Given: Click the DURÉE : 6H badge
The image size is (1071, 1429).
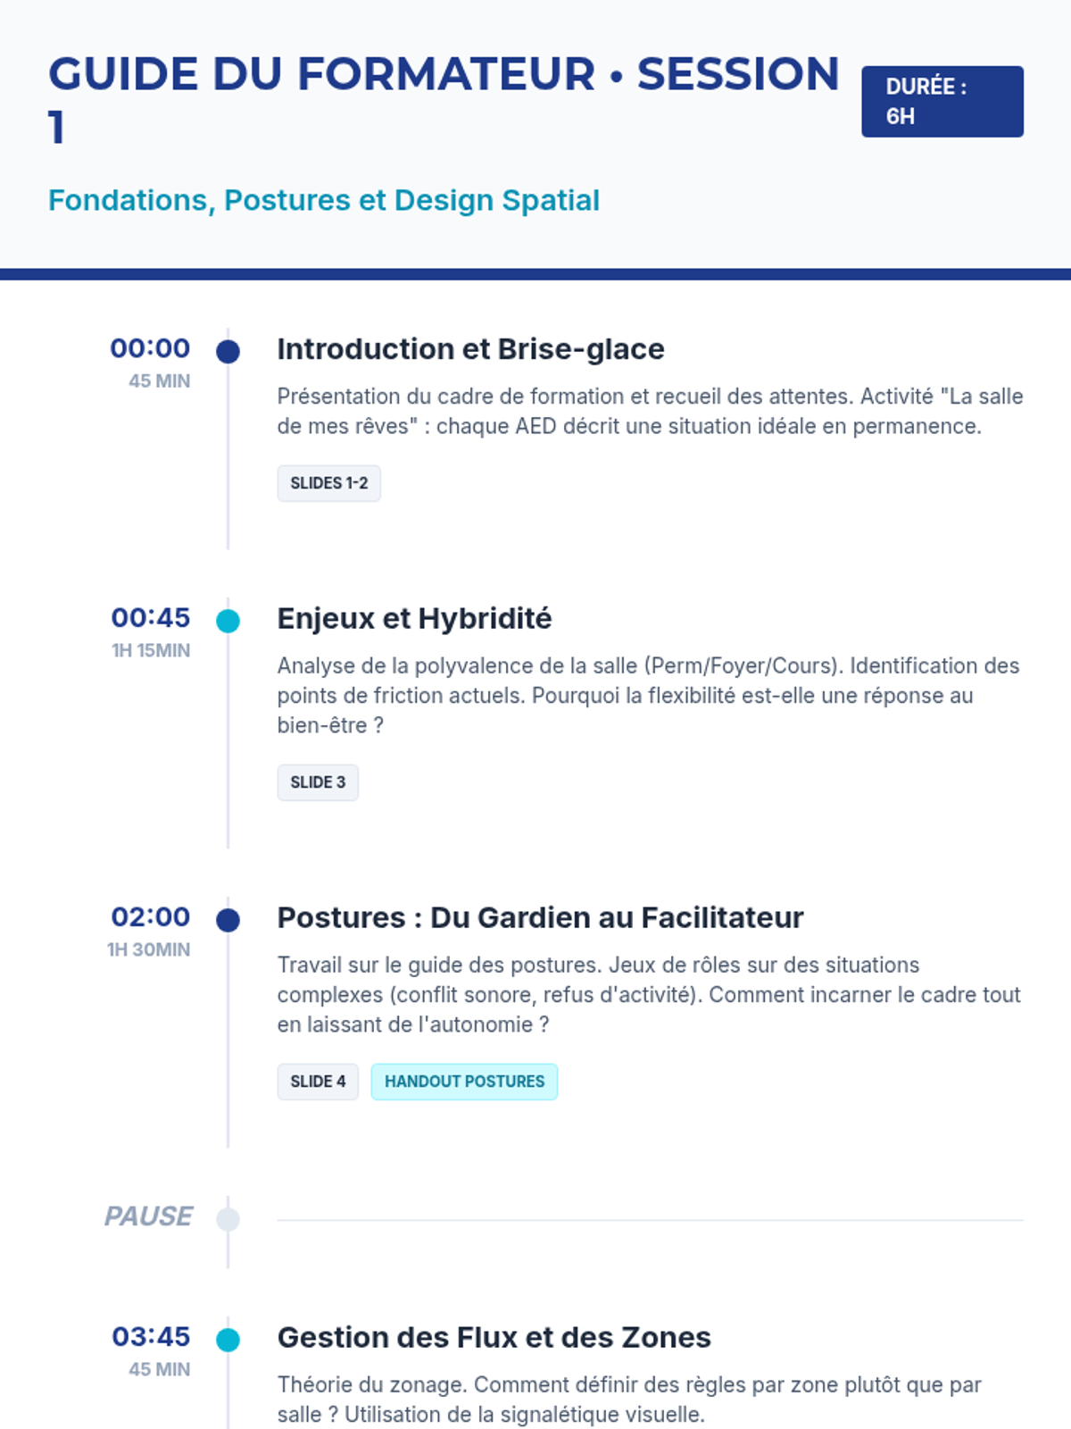Looking at the screenshot, I should point(942,102).
